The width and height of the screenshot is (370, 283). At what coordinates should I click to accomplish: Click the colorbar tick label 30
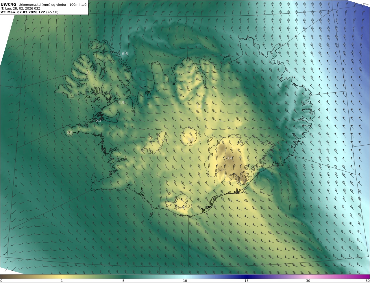[308, 281]
